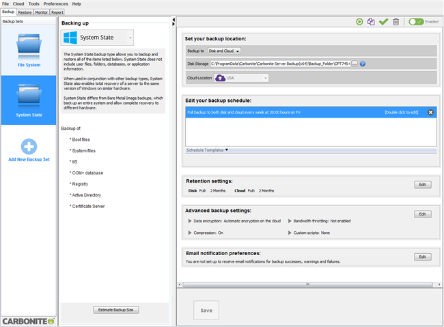Toggle the Enabled switch off

416,22
